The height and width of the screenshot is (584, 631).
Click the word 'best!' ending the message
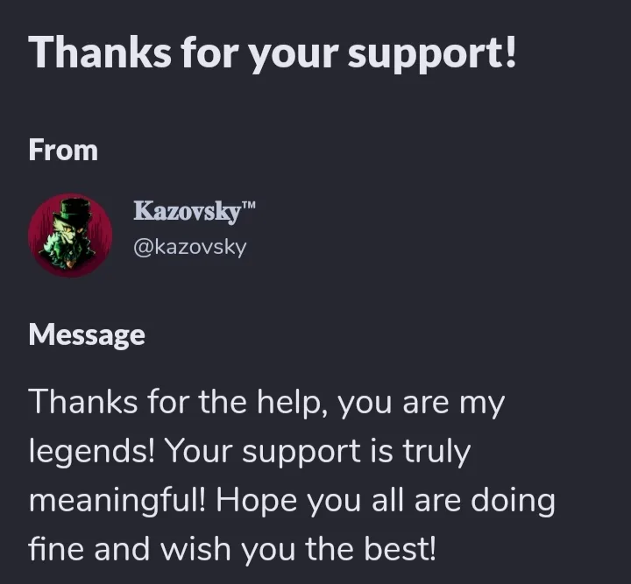coord(400,549)
